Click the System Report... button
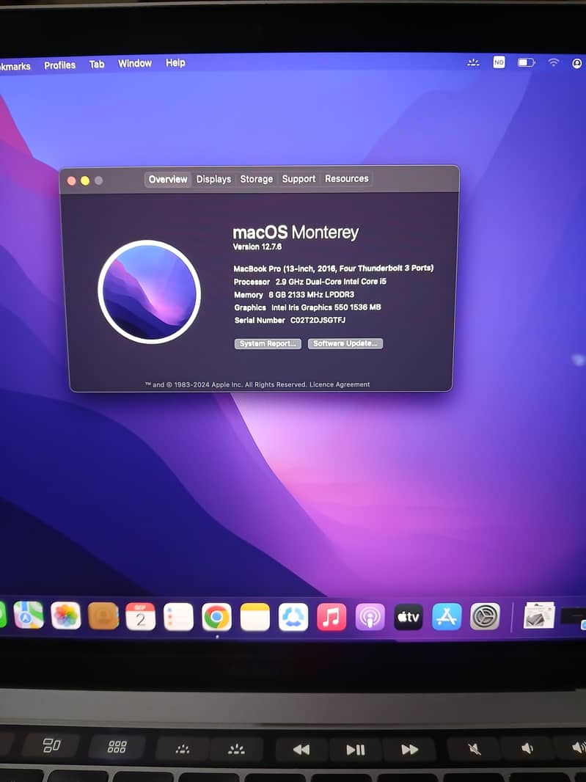Viewport: 586px width, 782px height. 268,343
